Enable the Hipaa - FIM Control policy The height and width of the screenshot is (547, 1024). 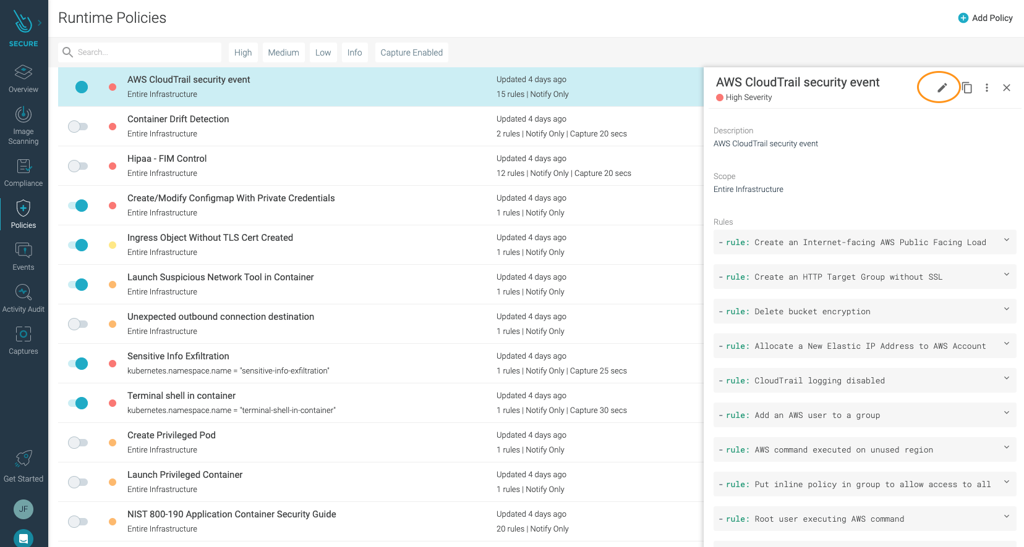pos(78,166)
